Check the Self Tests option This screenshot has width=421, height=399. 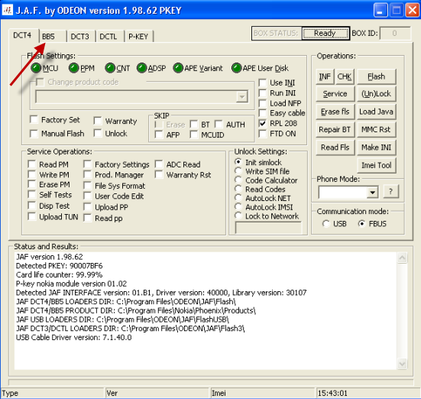(x=32, y=194)
